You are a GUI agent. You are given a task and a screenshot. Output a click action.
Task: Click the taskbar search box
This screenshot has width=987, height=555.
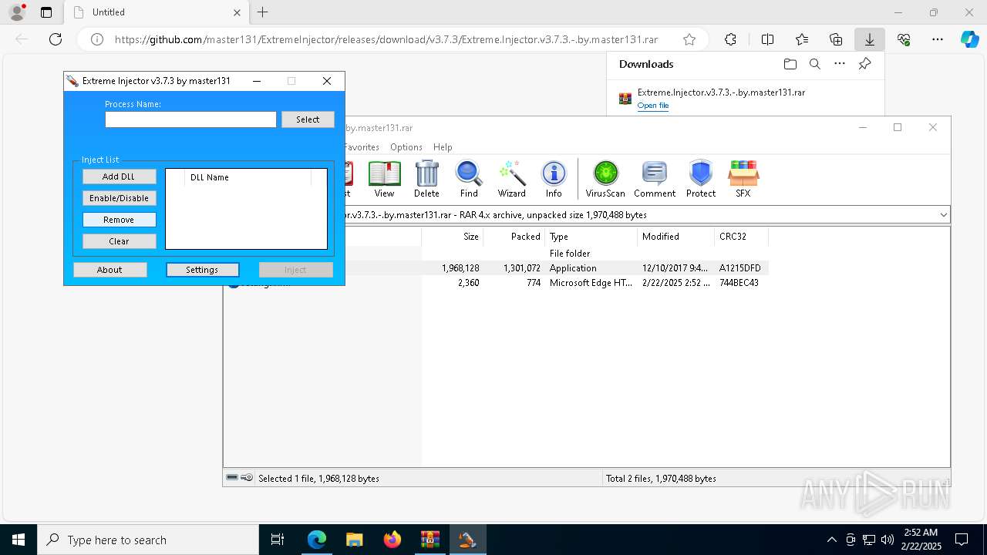coord(148,540)
